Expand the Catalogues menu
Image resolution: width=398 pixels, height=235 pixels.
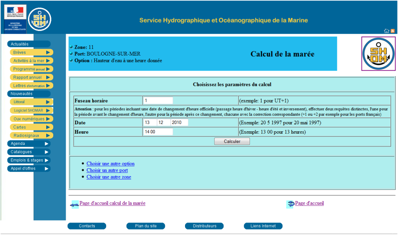coord(29,152)
